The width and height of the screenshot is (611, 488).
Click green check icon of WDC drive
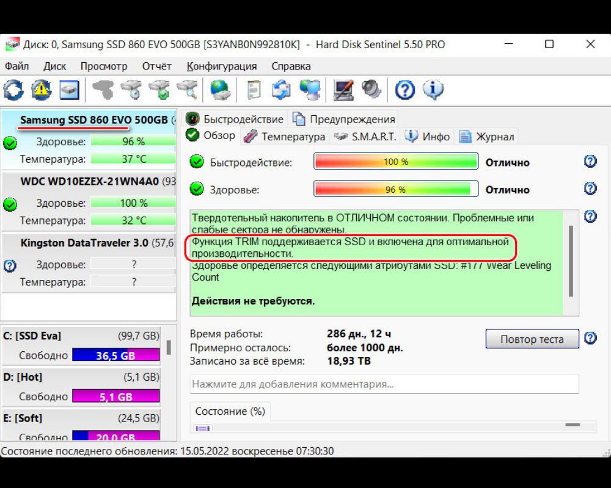[x=10, y=204]
